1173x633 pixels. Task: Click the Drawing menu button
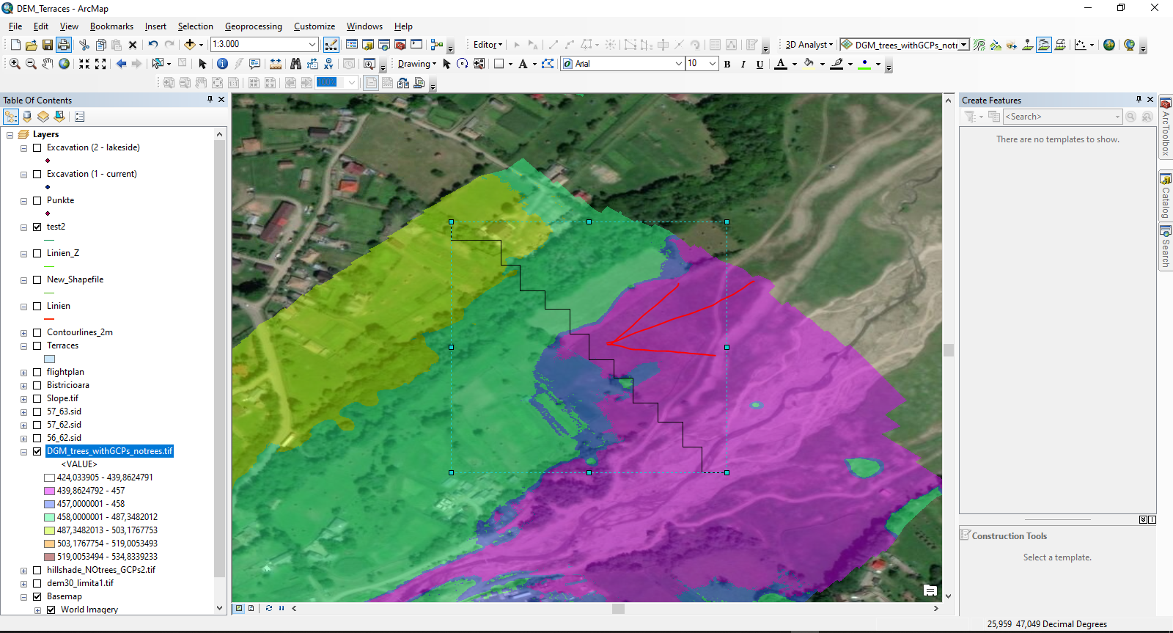point(416,64)
